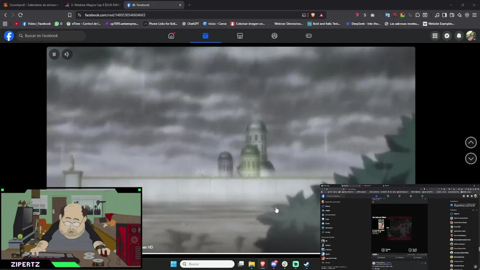This screenshot has height=270, width=480.
Task: Pause the reel with the pause button
Action: [54, 54]
